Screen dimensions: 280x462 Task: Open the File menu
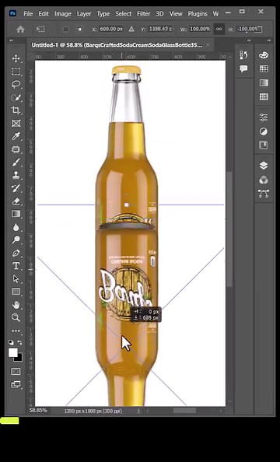pos(28,13)
